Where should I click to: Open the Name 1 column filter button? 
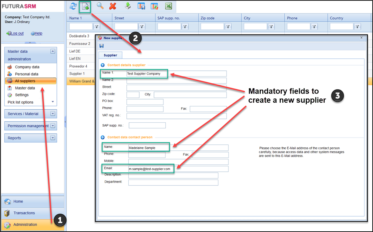click(x=97, y=27)
